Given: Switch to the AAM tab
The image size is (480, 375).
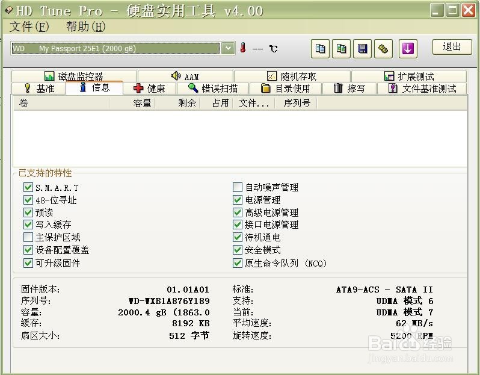Looking at the screenshot, I should 185,76.
